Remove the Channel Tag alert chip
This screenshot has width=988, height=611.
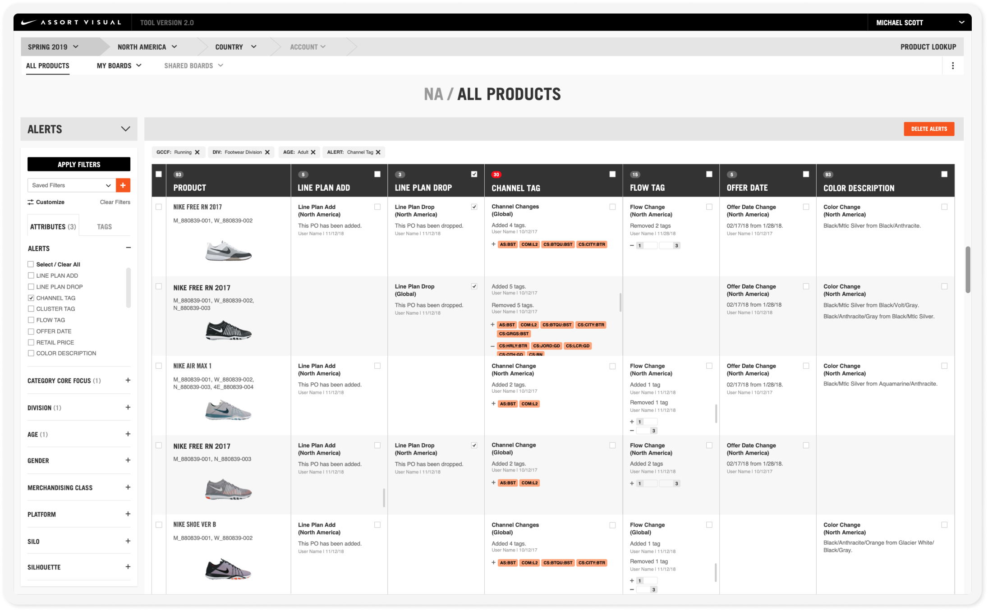pyautogui.click(x=378, y=152)
